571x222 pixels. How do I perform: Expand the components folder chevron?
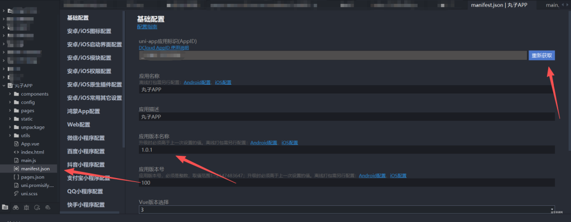click(x=10, y=93)
